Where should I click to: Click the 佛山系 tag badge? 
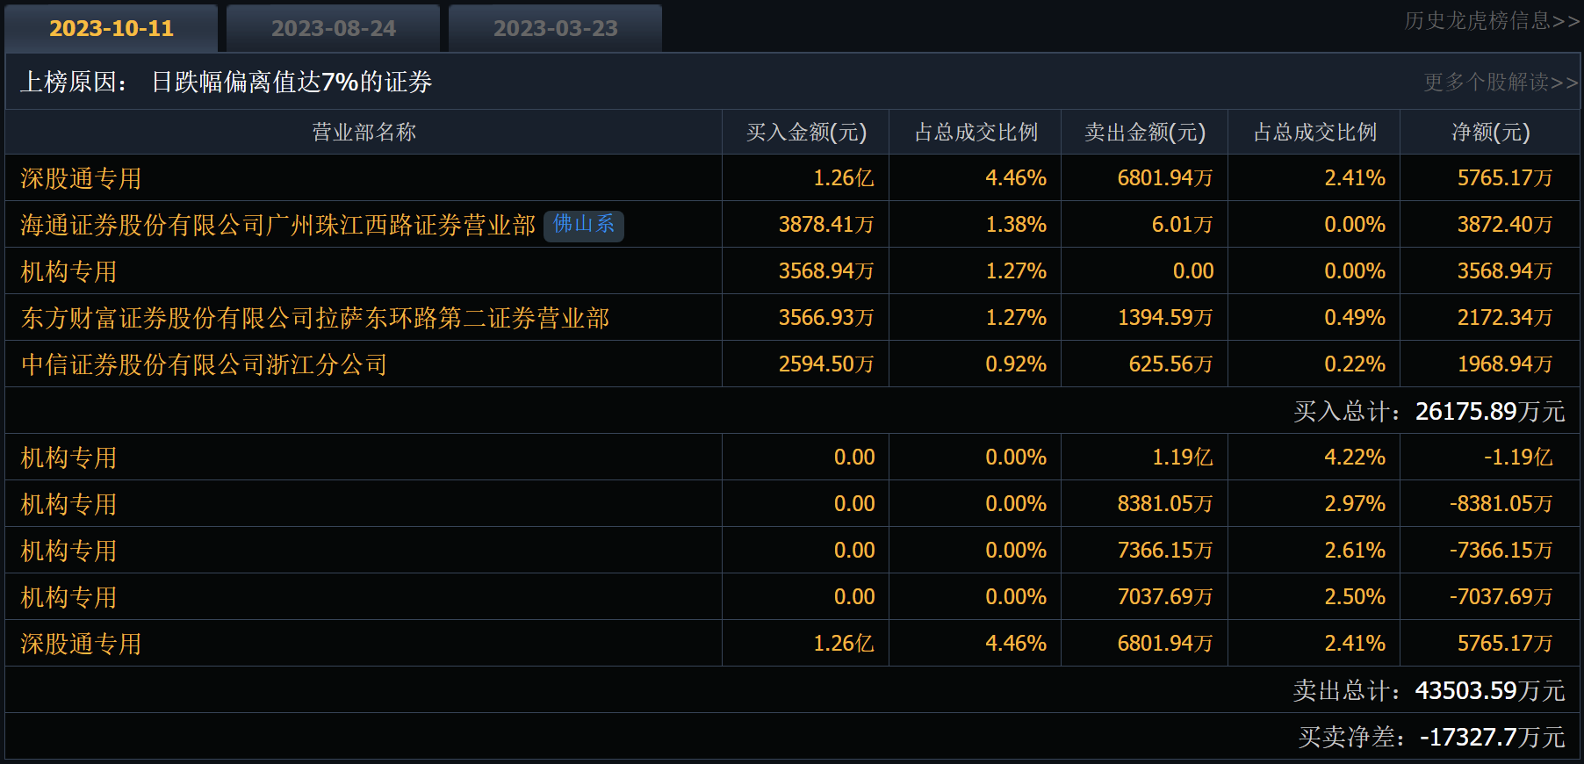(584, 225)
